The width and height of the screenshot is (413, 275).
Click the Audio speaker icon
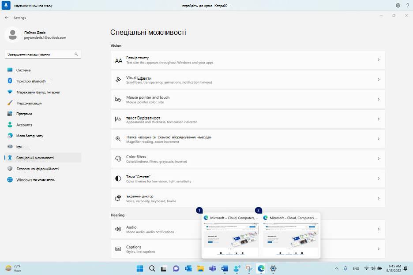pyautogui.click(x=118, y=229)
